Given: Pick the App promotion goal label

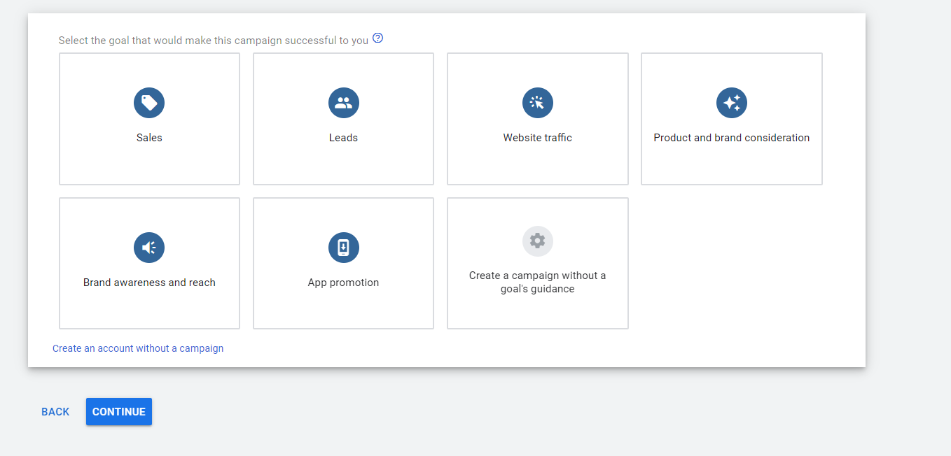Looking at the screenshot, I should 343,283.
